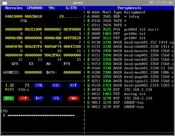175x136 pixels.
Task: Click the prt00e.txt assignment
Action: click(x=135, y=34)
